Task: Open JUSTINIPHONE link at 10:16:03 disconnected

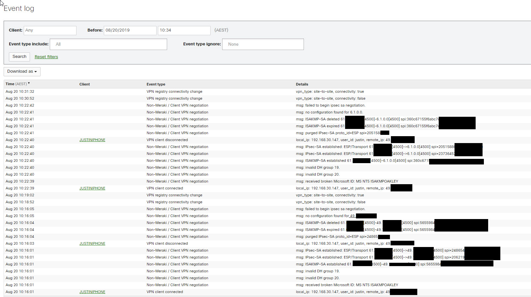Action: tap(92, 243)
